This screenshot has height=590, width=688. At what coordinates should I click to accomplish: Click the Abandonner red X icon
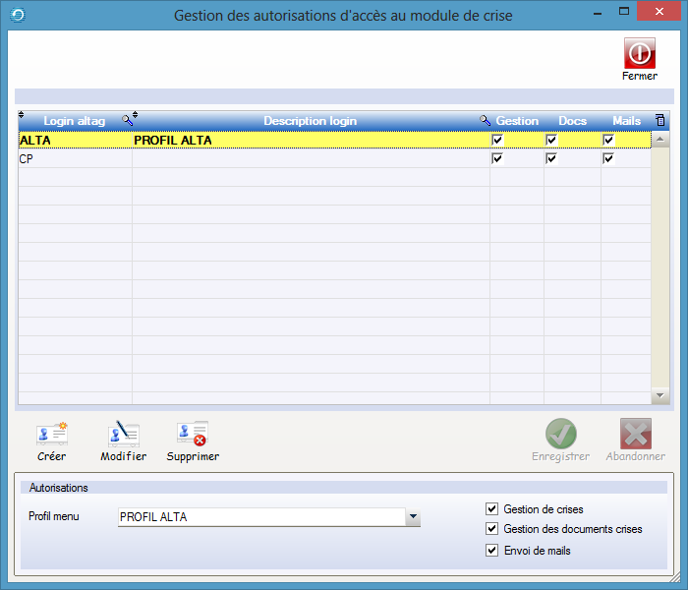point(635,434)
